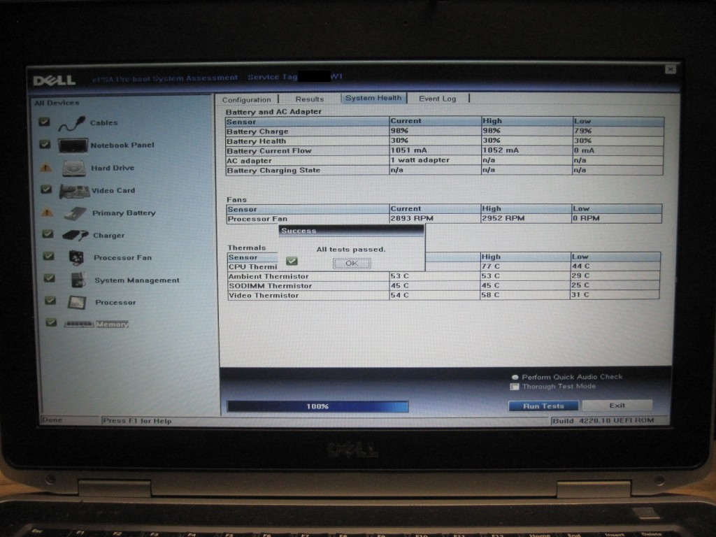Click the green check icon in Success dialog
This screenshot has width=716, height=537.
tap(292, 262)
